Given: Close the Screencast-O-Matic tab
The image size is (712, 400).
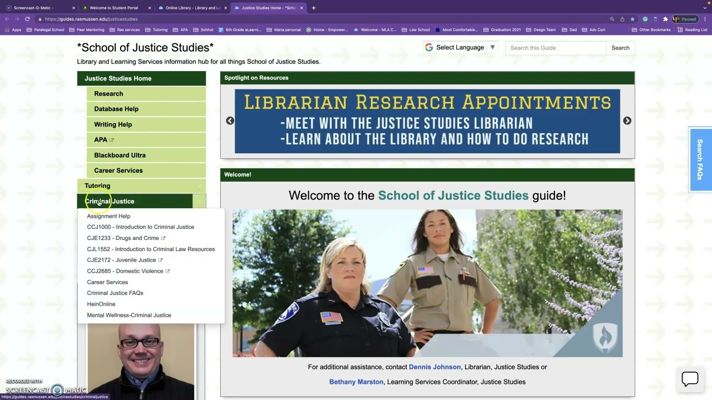Looking at the screenshot, I should coord(73,8).
